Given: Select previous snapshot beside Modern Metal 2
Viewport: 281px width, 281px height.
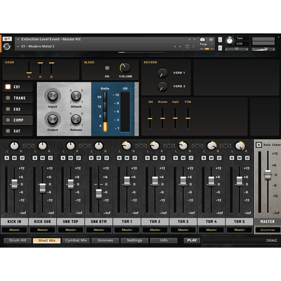Looking at the screenshot, I should pos(175,46).
